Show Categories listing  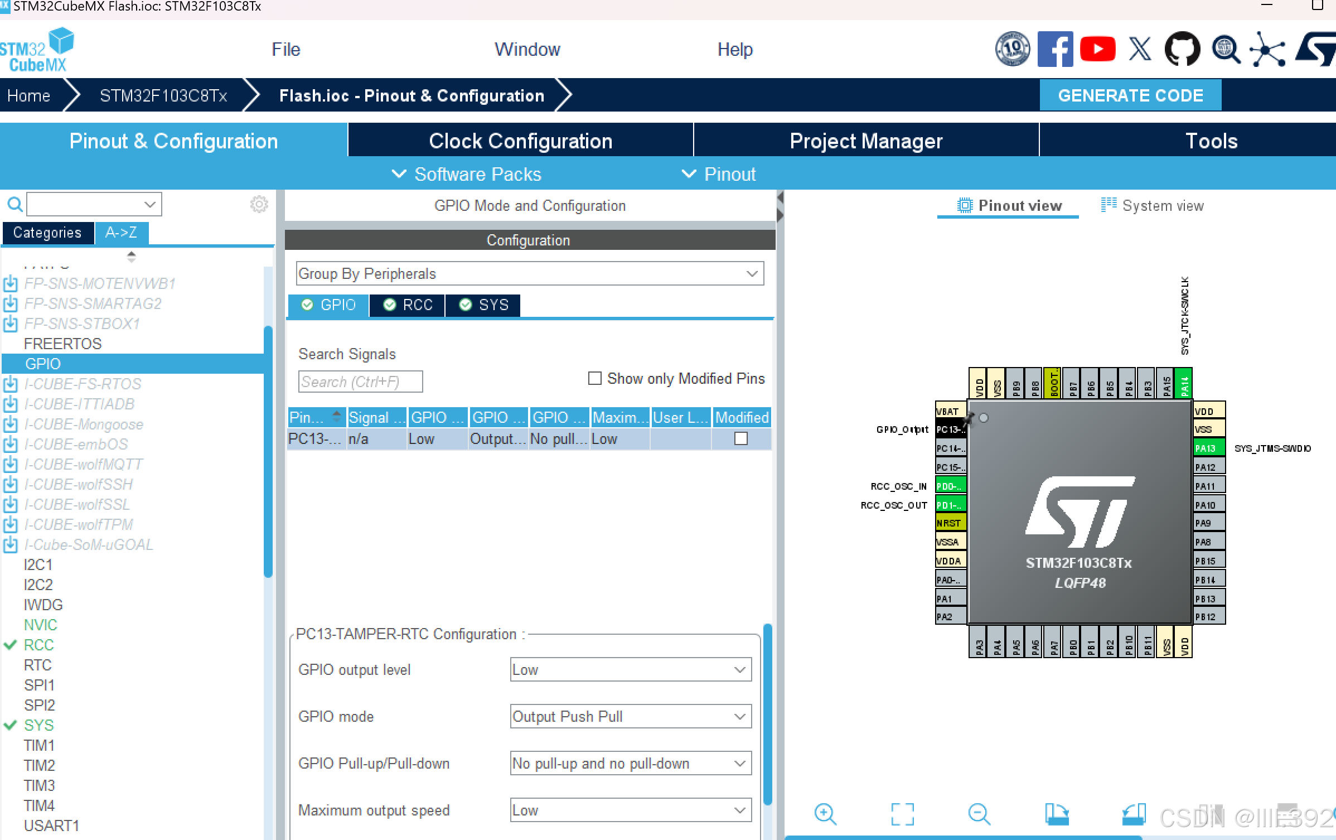click(47, 233)
